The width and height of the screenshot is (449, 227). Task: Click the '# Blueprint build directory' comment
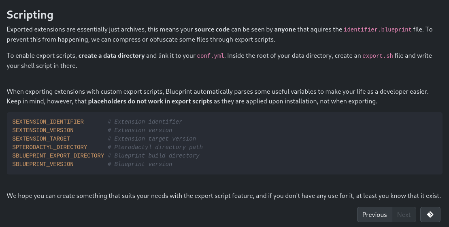point(153,156)
